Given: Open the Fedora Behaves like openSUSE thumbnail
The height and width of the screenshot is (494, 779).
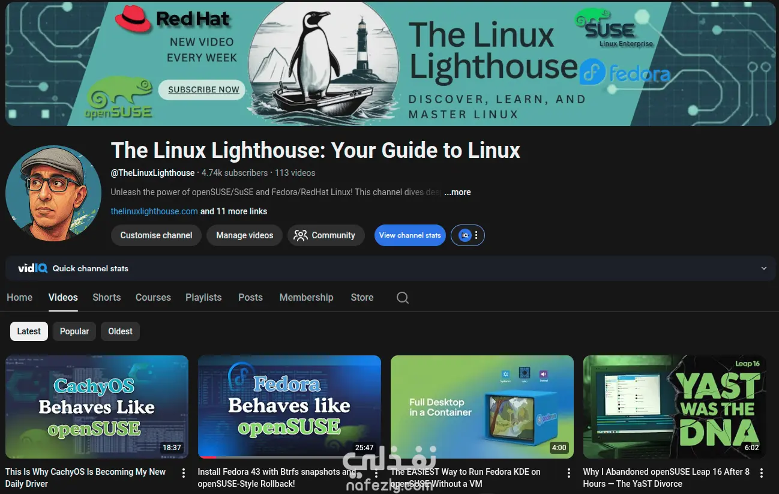Looking at the screenshot, I should click(289, 407).
